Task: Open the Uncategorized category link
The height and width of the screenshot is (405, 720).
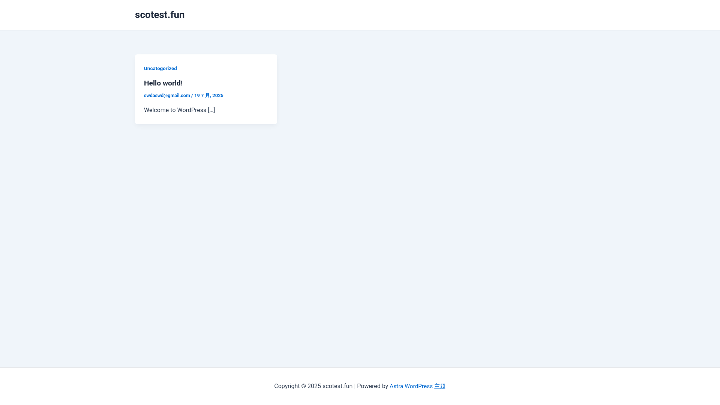Action: (x=160, y=68)
